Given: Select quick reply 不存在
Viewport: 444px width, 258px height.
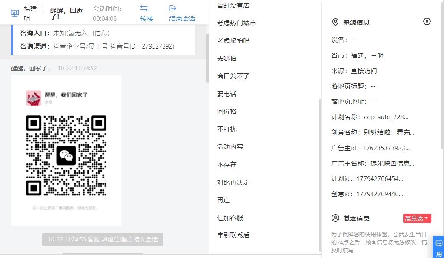Looking at the screenshot, I should (x=226, y=165).
